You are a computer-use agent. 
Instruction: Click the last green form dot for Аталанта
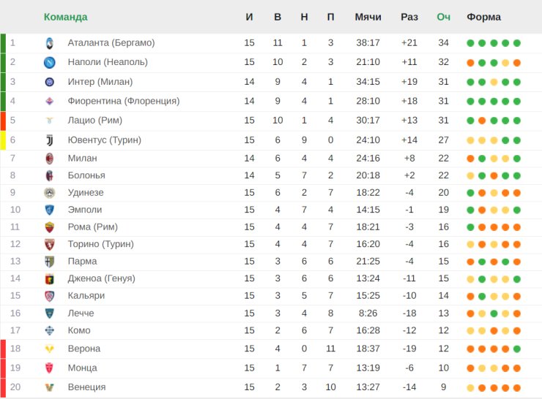tap(517, 43)
